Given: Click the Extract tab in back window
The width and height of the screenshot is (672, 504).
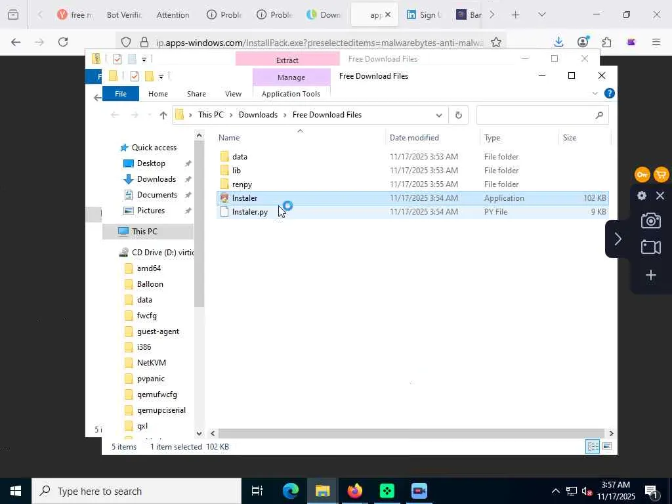Looking at the screenshot, I should click(x=287, y=60).
